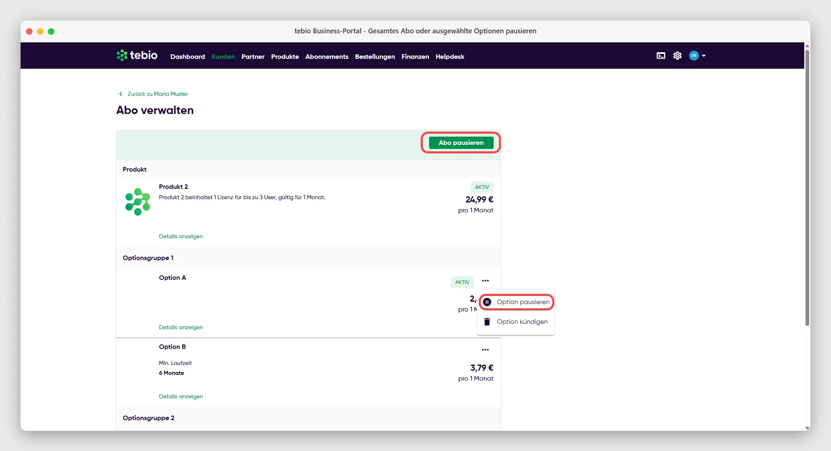The image size is (831, 451).
Task: Click the trash icon beside Option kündigen
Action: (487, 322)
